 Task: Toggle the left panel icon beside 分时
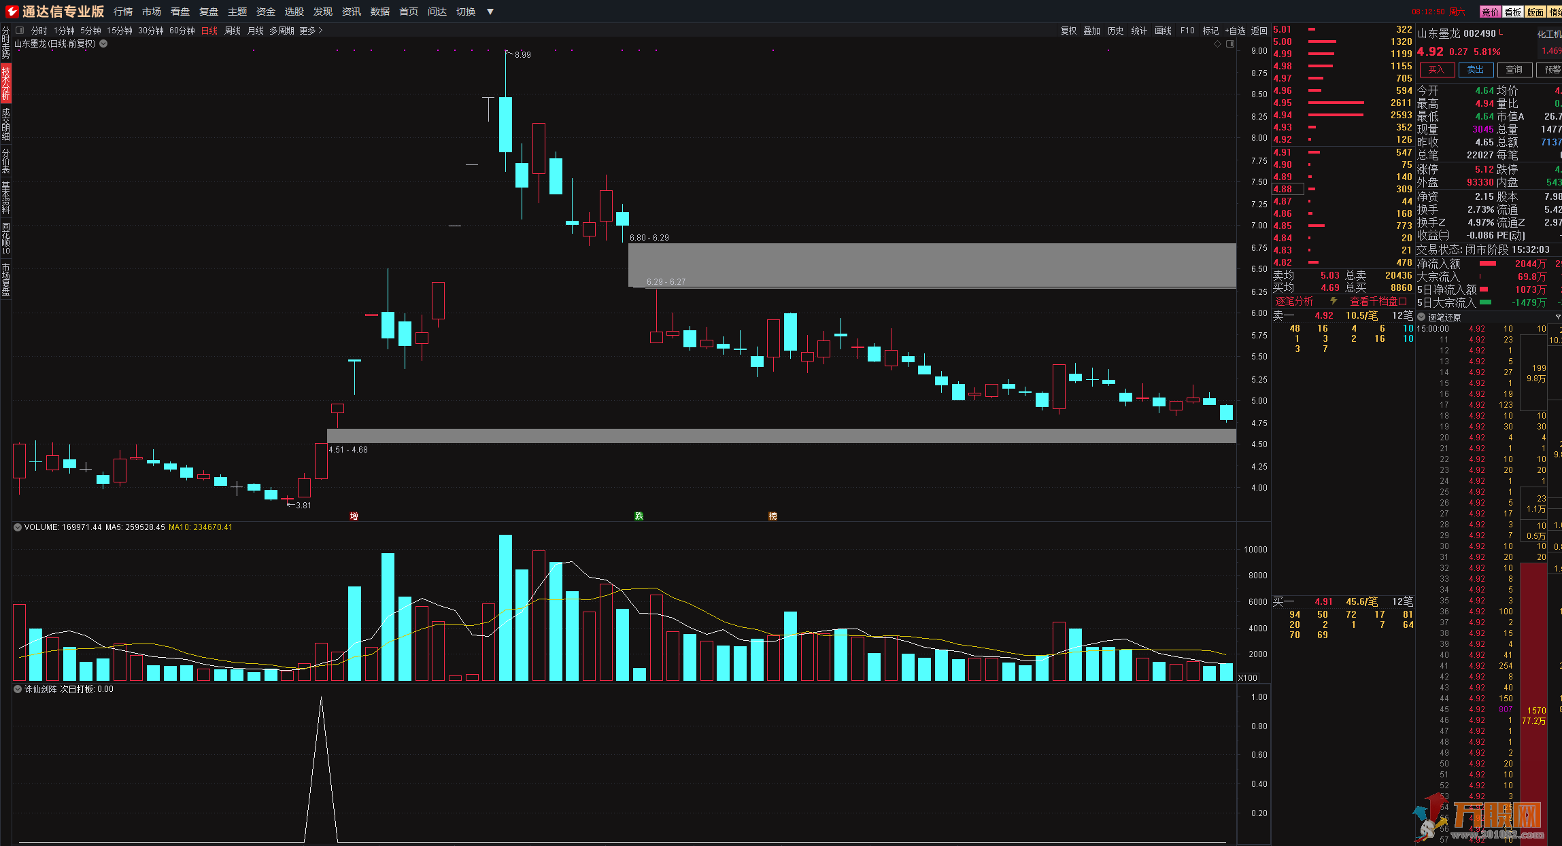tap(20, 31)
